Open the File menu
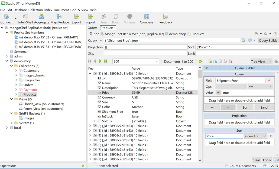279x169 pixels. [x=3, y=10]
